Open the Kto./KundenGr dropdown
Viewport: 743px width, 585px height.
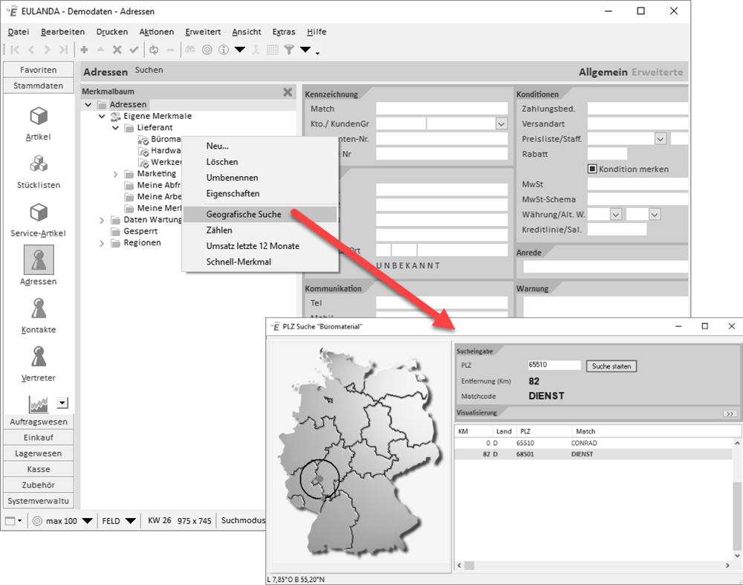(x=502, y=123)
